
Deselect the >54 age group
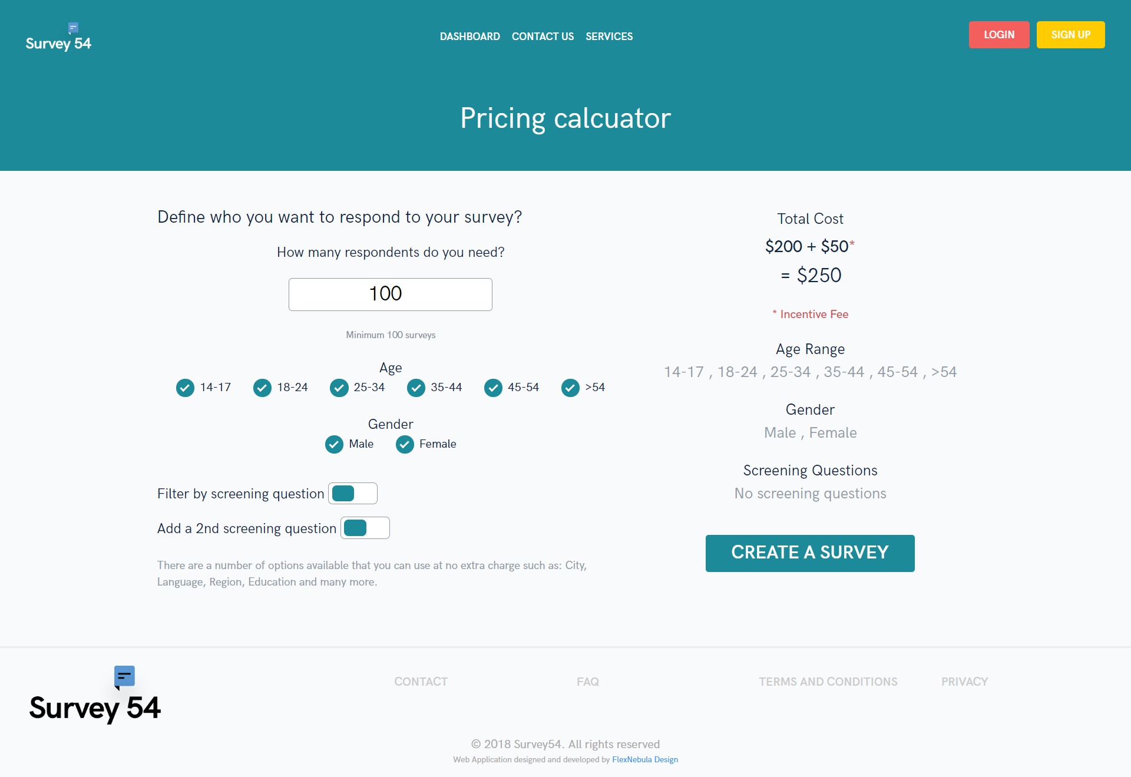[x=570, y=388]
